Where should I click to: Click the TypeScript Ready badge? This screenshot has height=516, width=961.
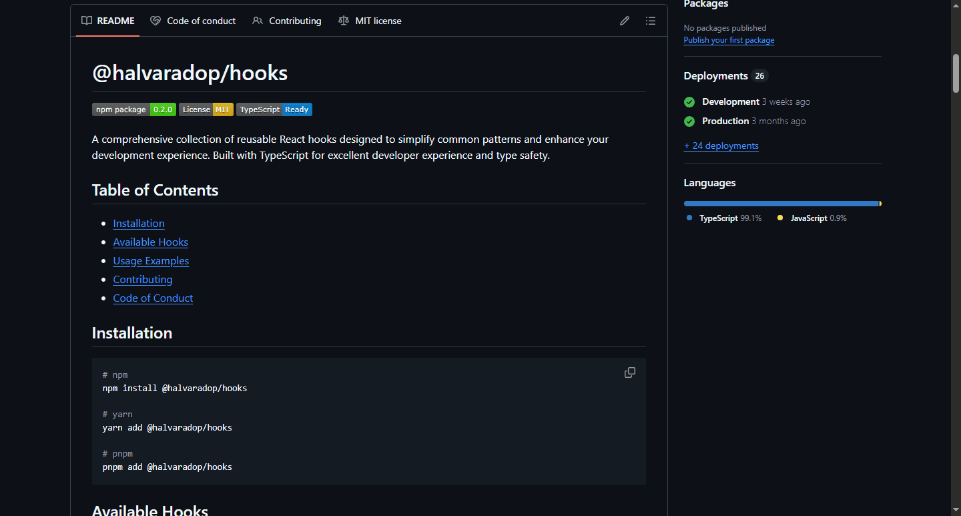pos(274,109)
